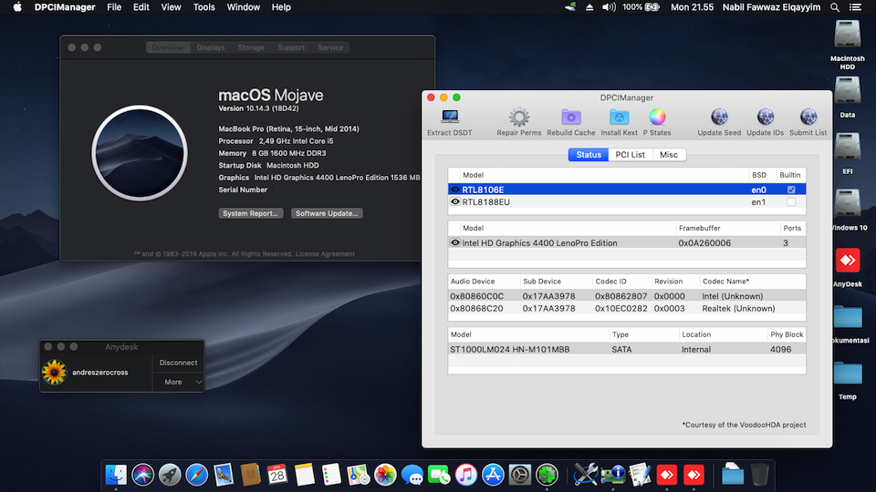Click the Submit List icon

click(x=808, y=118)
